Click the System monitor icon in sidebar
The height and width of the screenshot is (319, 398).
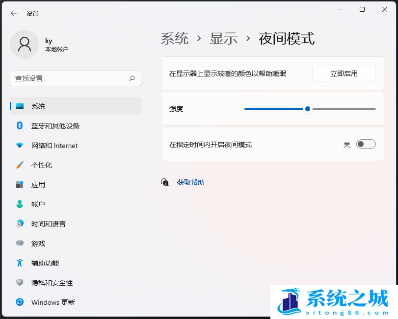tap(20, 106)
